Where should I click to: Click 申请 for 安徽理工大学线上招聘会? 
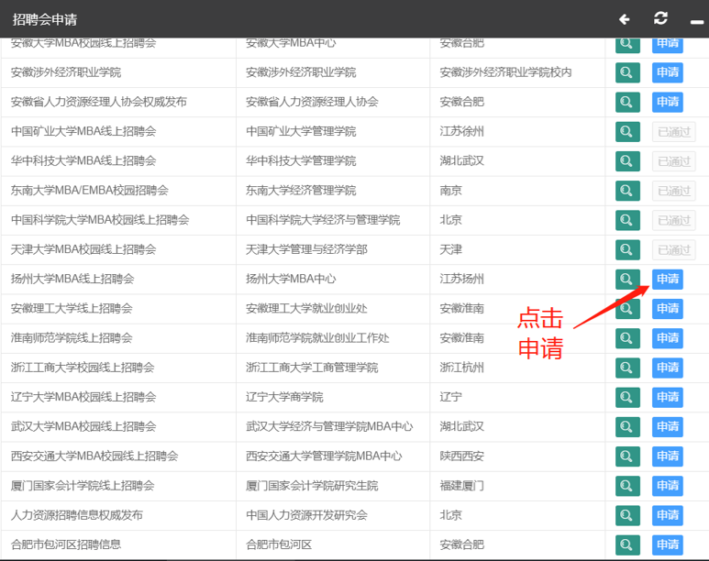pos(668,309)
